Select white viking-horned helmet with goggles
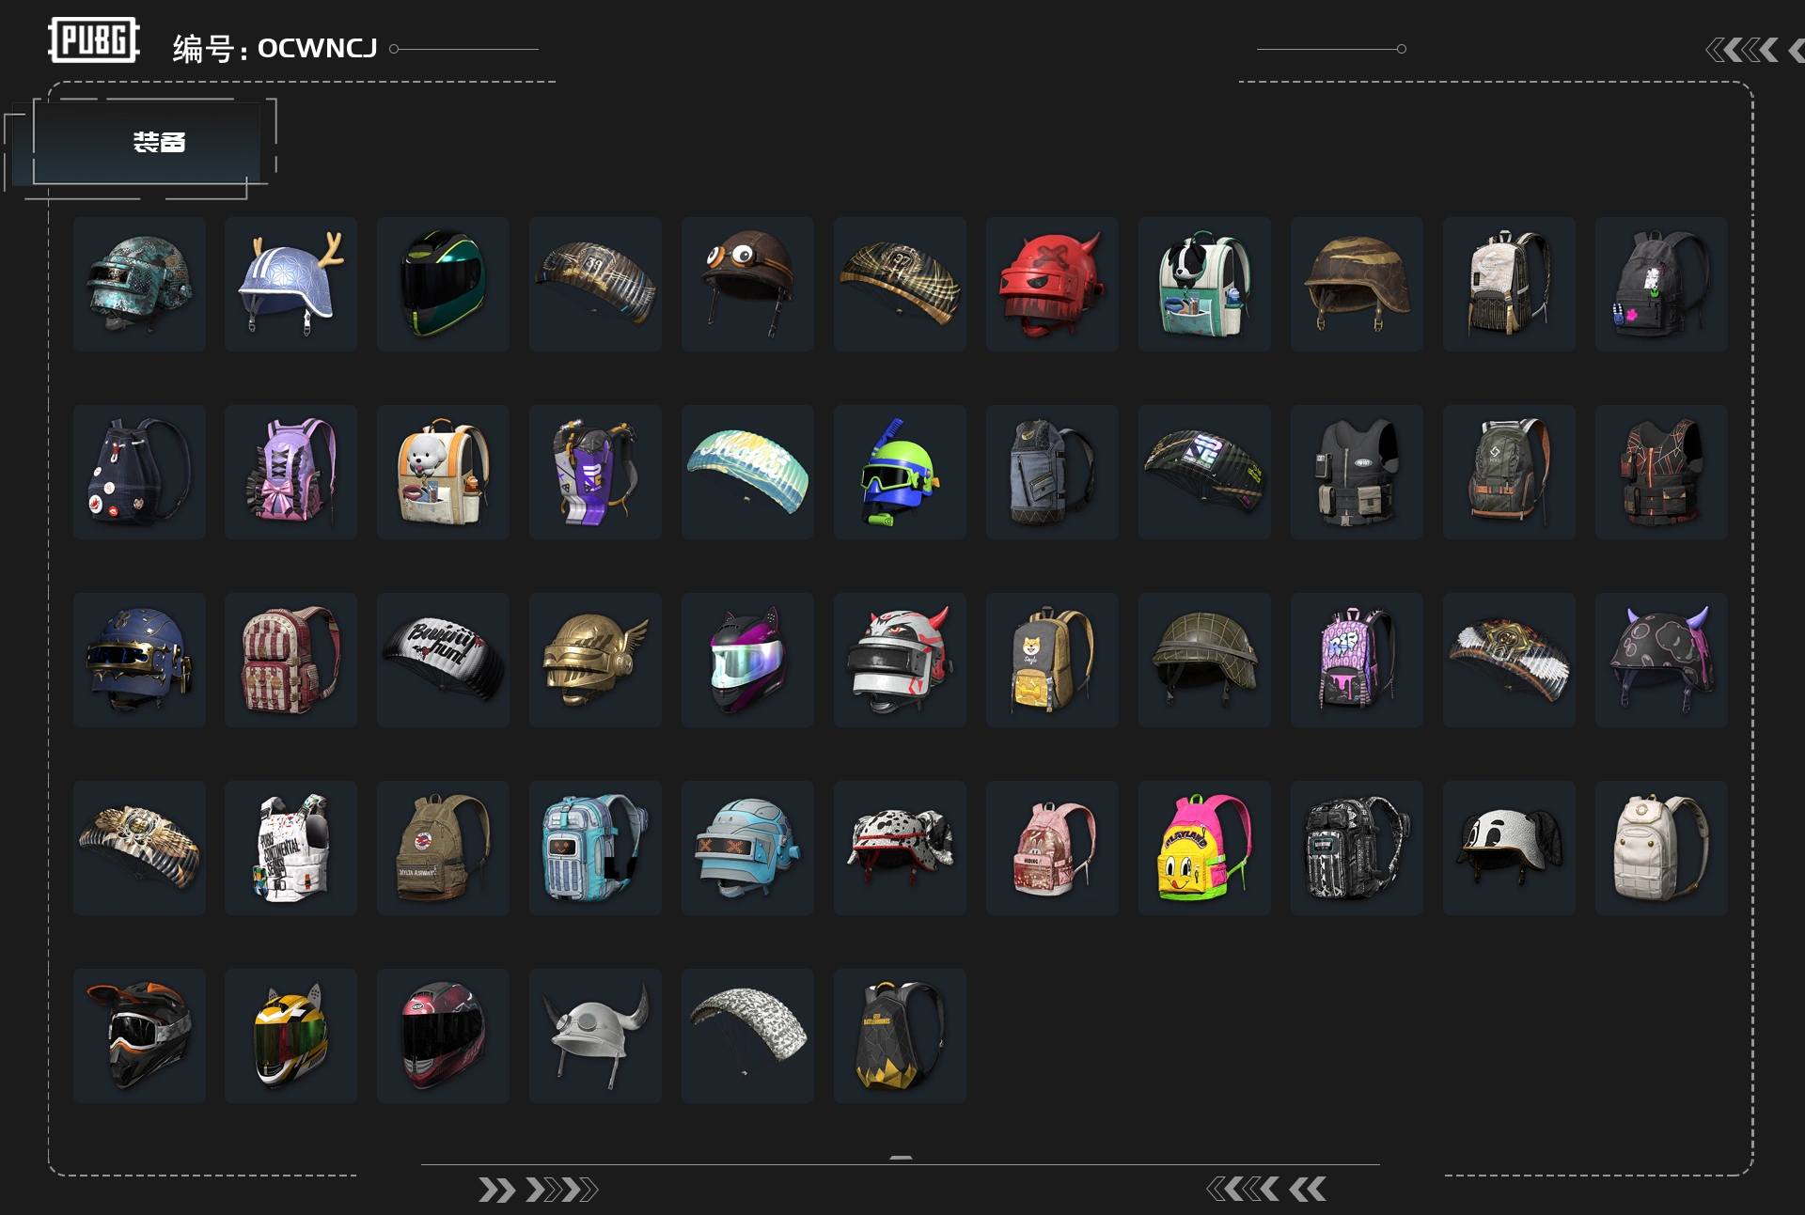 tap(596, 1036)
